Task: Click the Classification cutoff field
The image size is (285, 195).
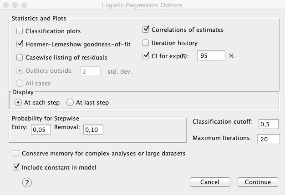Action: (x=269, y=124)
